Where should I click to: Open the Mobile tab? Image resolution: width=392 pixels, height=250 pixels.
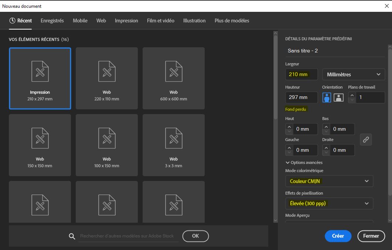pos(80,21)
